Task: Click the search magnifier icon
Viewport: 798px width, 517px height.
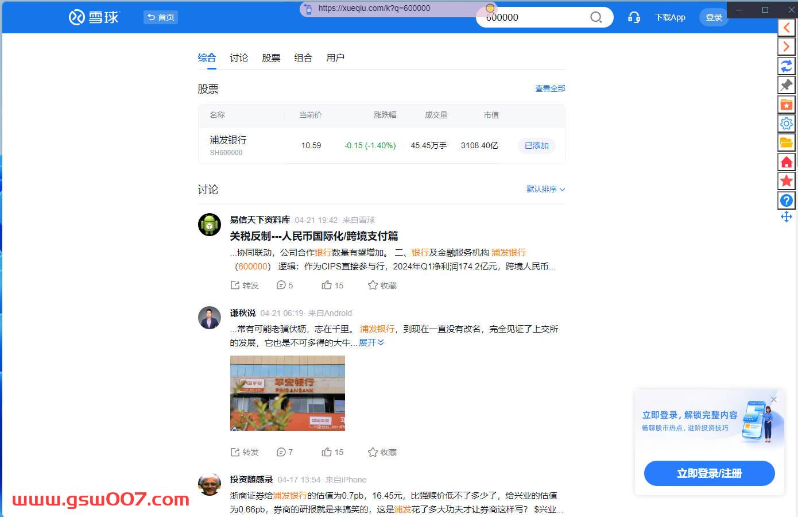Action: coord(596,17)
